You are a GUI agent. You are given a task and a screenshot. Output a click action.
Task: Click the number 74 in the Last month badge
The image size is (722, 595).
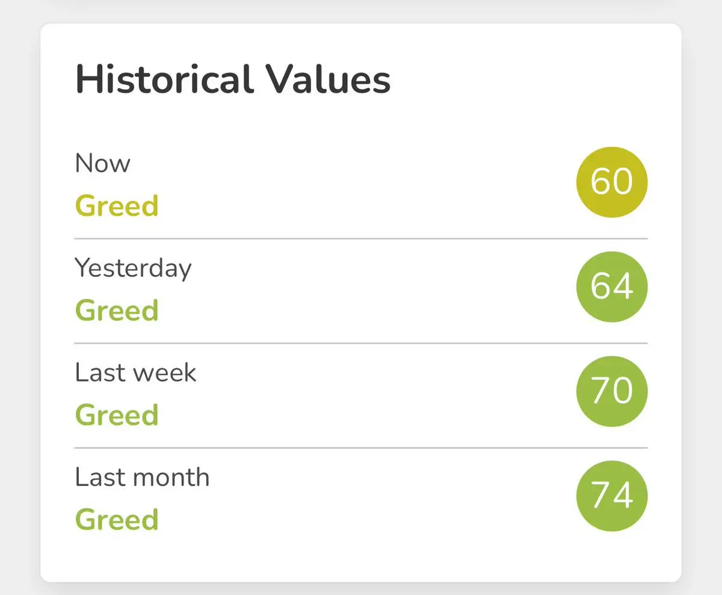[612, 496]
